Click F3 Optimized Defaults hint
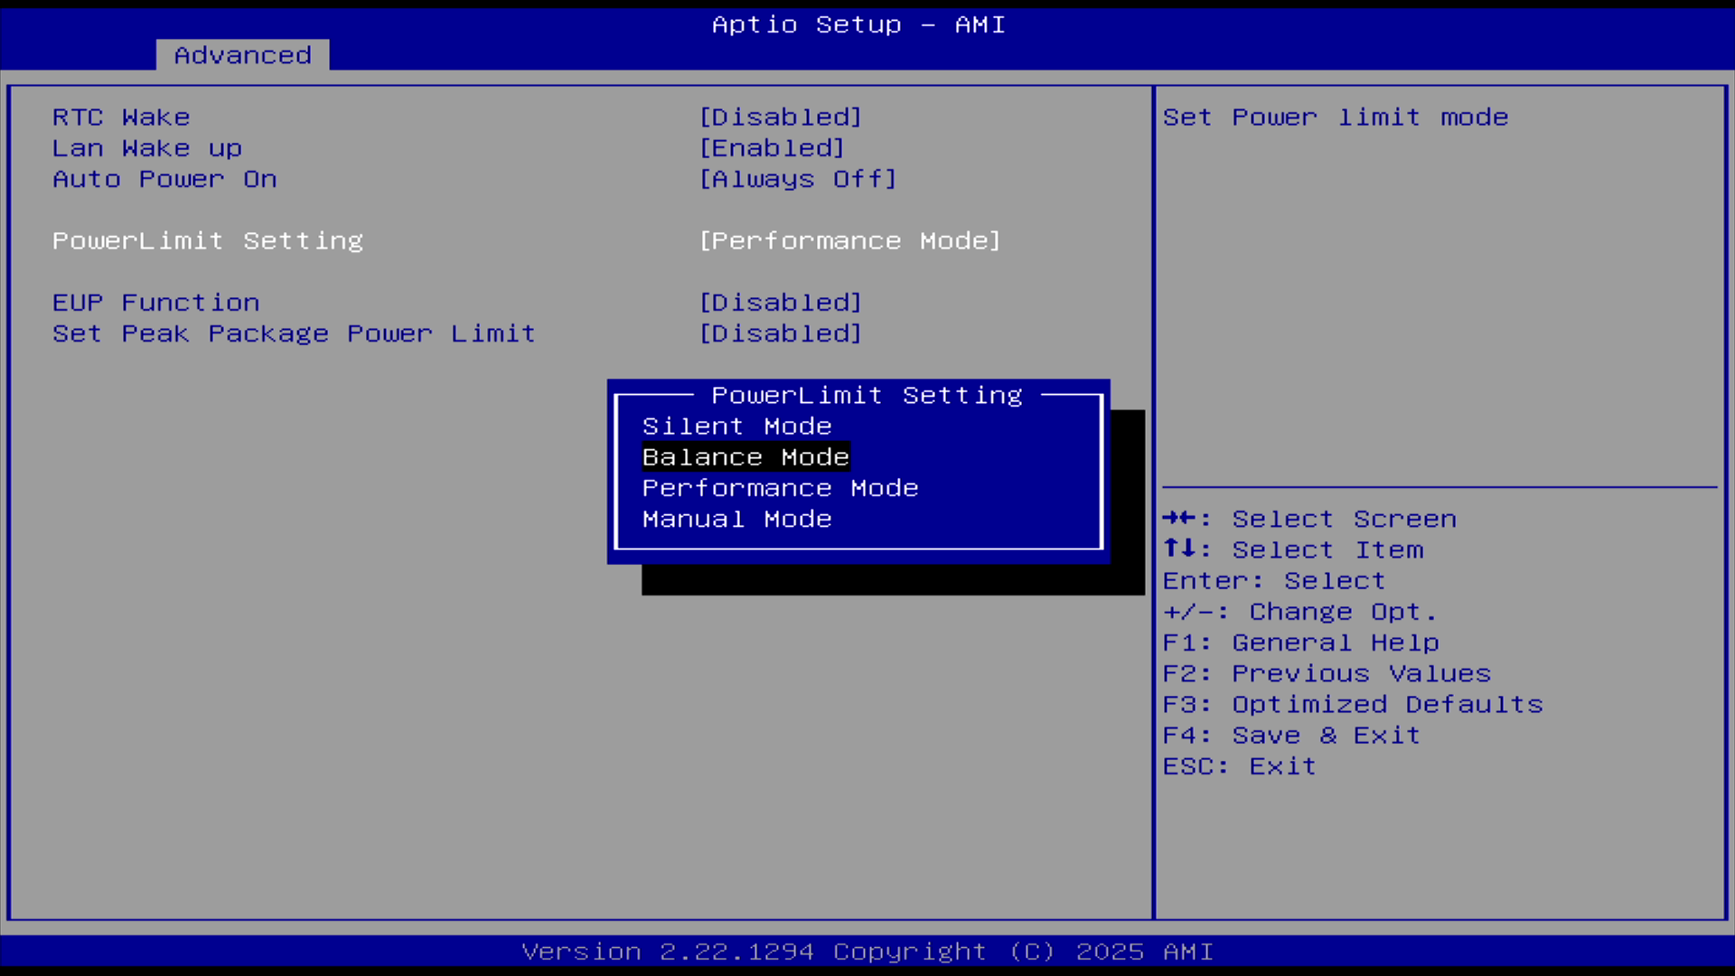Image resolution: width=1735 pixels, height=976 pixels. 1352,705
